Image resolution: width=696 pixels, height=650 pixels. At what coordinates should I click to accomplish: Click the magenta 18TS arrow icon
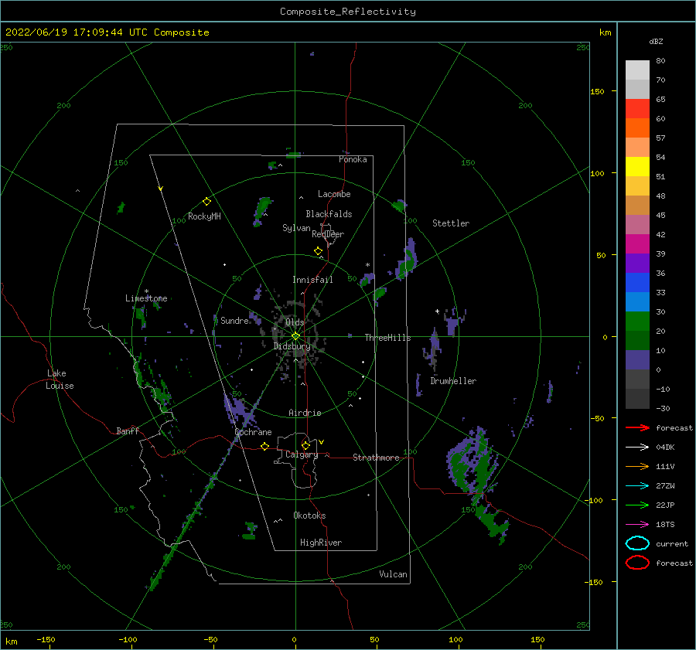pyautogui.click(x=637, y=525)
